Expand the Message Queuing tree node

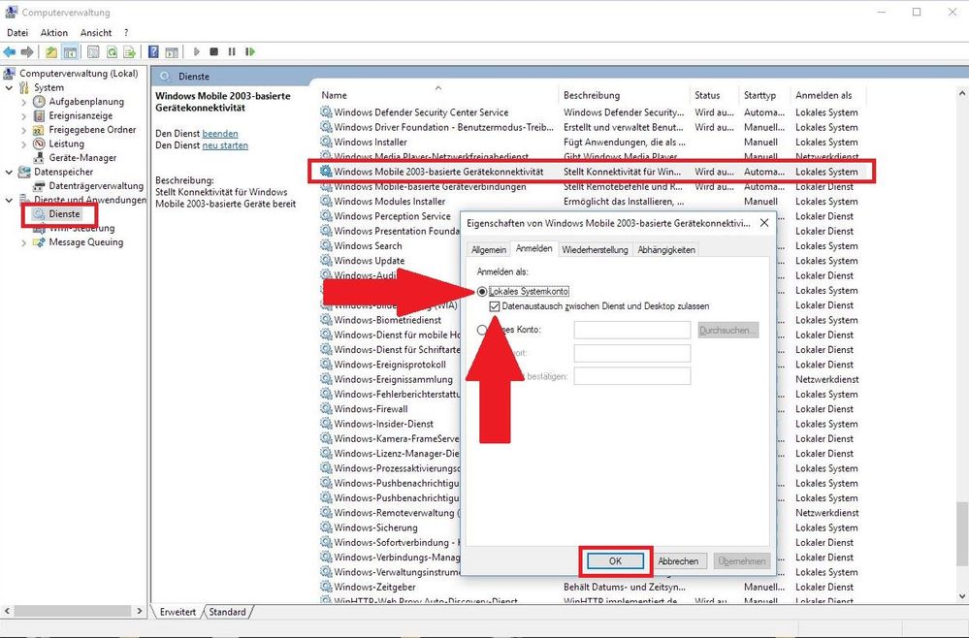coord(24,242)
